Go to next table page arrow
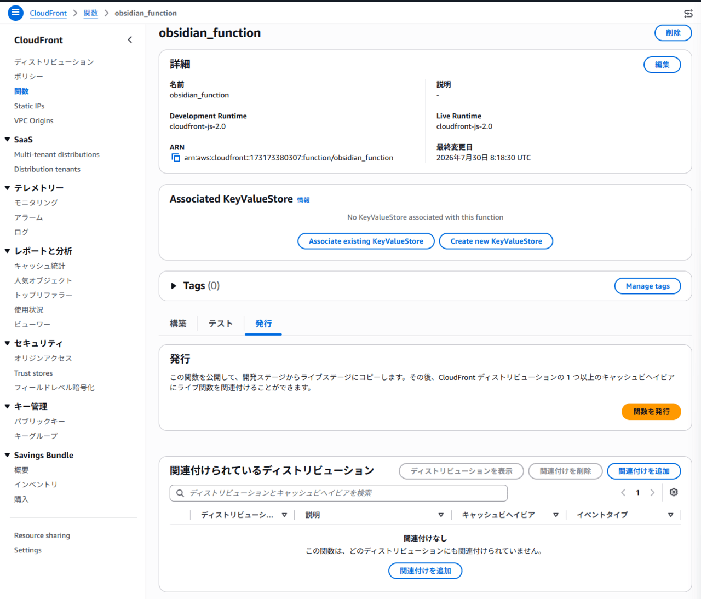Screen dimensions: 701x599 pyautogui.click(x=652, y=493)
